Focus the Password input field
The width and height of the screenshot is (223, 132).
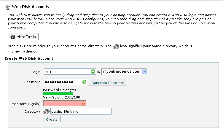click(x=66, y=82)
